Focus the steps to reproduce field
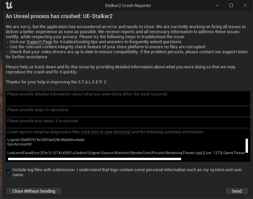 tap(128, 112)
